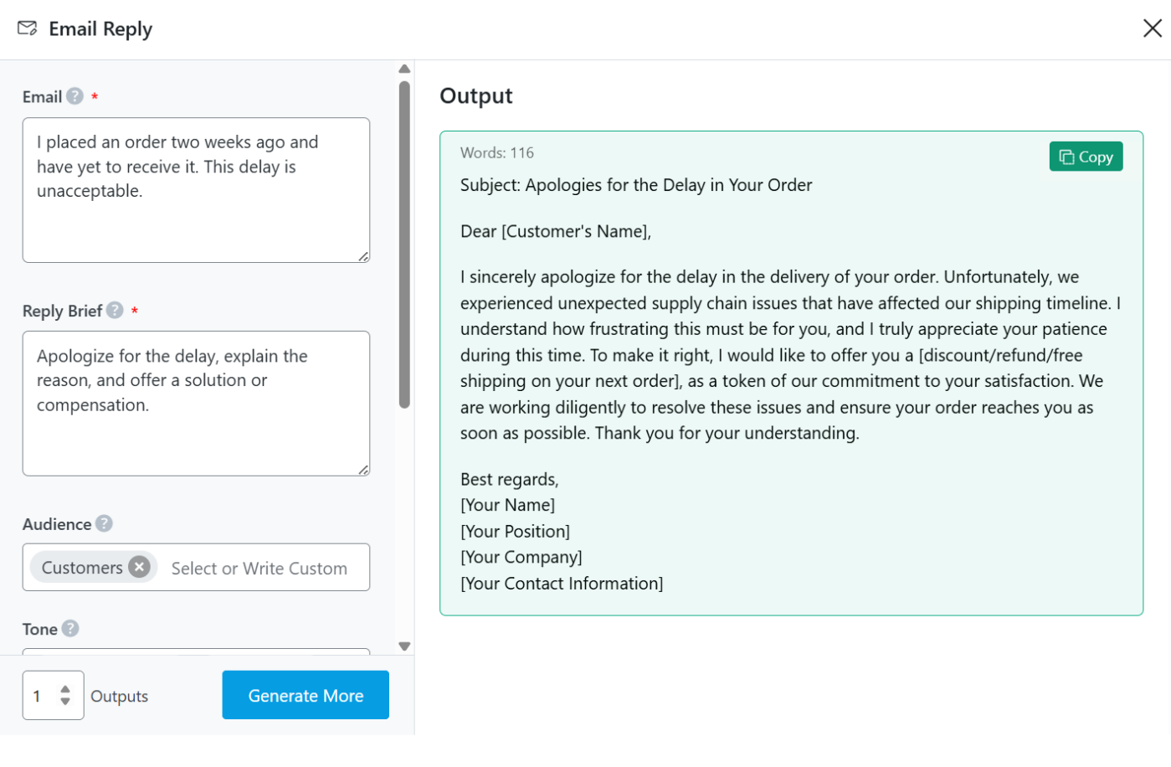Copy the generated output text

[1085, 157]
